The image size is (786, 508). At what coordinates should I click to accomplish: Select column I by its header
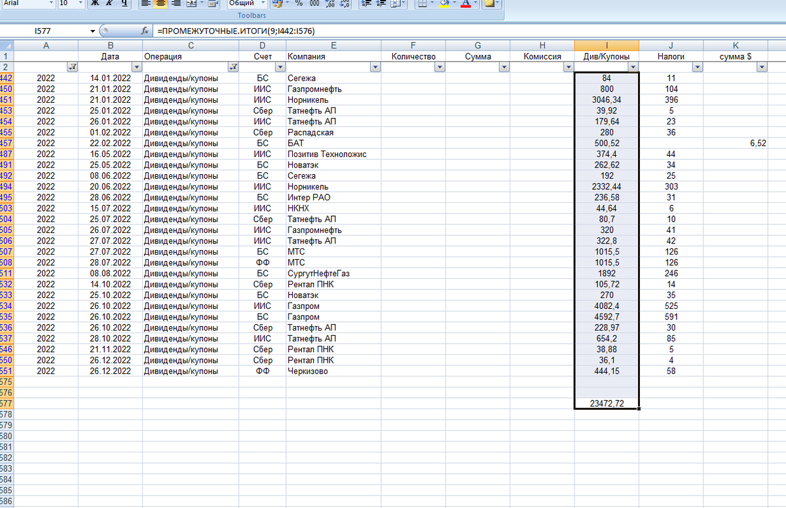(x=607, y=45)
